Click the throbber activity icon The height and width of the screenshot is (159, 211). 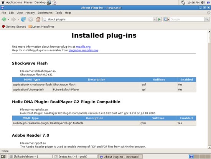coord(209,13)
